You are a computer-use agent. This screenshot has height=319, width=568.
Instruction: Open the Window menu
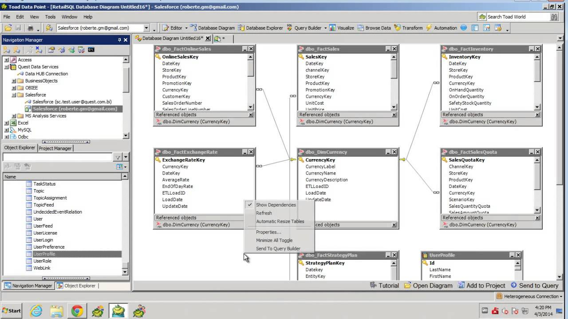pos(69,17)
